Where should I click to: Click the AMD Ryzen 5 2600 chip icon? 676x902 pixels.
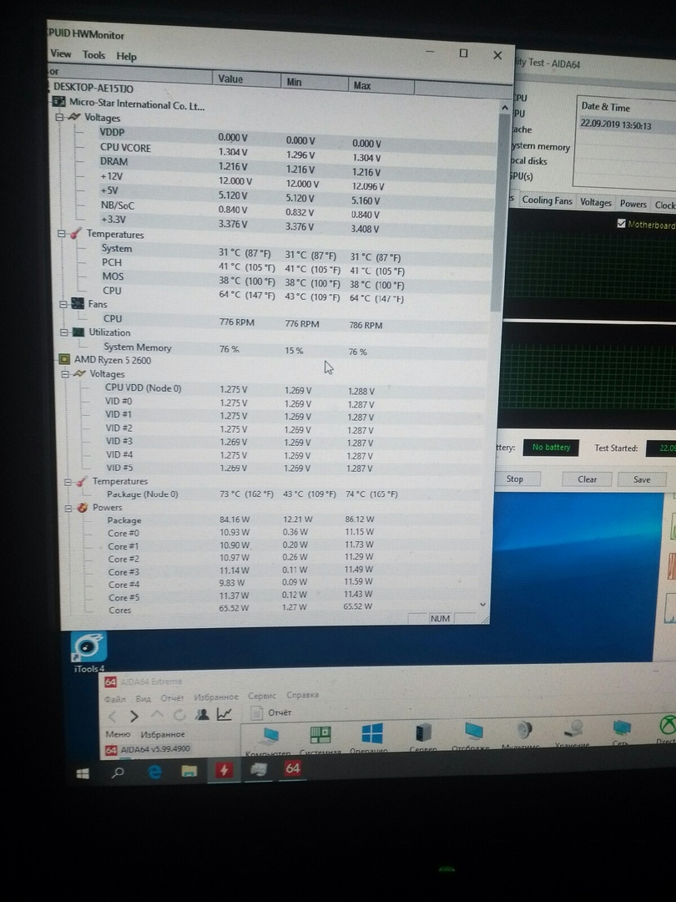(x=64, y=359)
